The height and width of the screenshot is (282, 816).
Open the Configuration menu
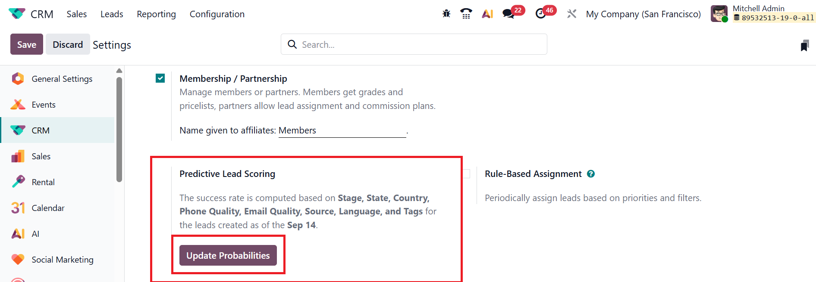(x=217, y=14)
